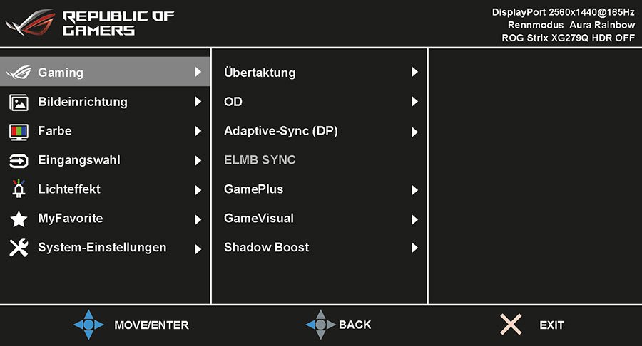Select the Bildeinrichtung picture icon
Image resolution: width=642 pixels, height=346 pixels.
pyautogui.click(x=19, y=103)
